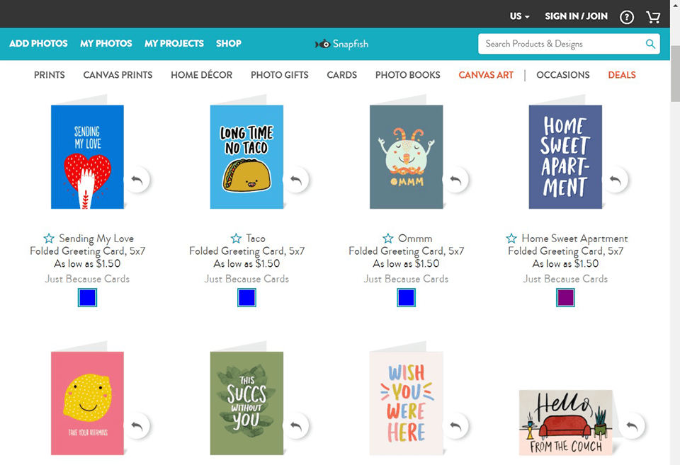Screen dimensions: 680x465
Task: Go to the Deals page
Action: click(621, 75)
